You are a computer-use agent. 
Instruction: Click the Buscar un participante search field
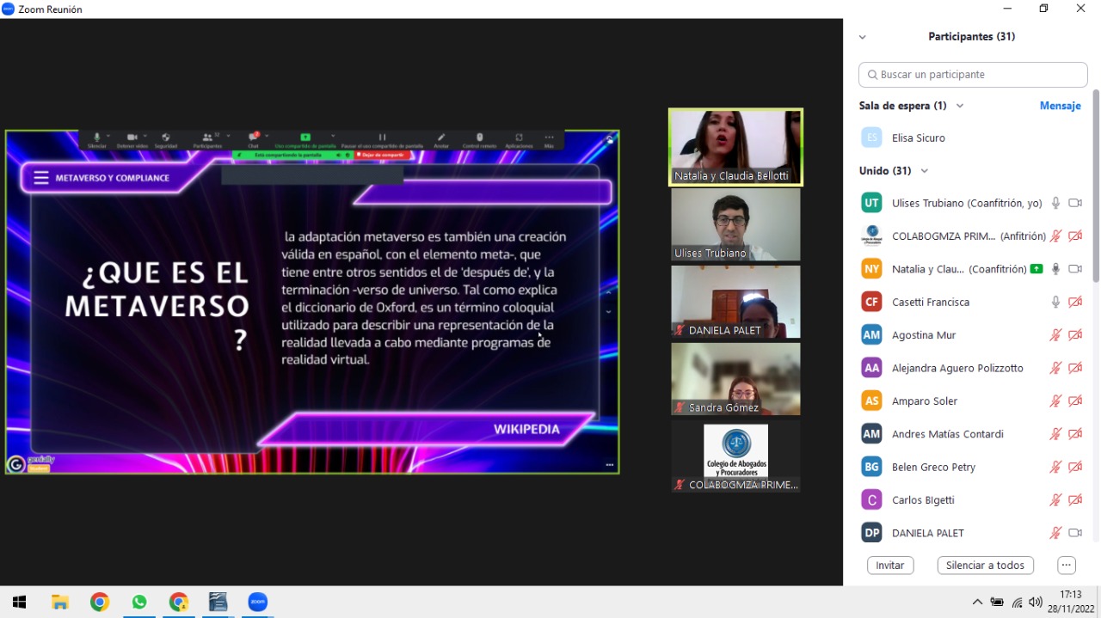coord(973,75)
